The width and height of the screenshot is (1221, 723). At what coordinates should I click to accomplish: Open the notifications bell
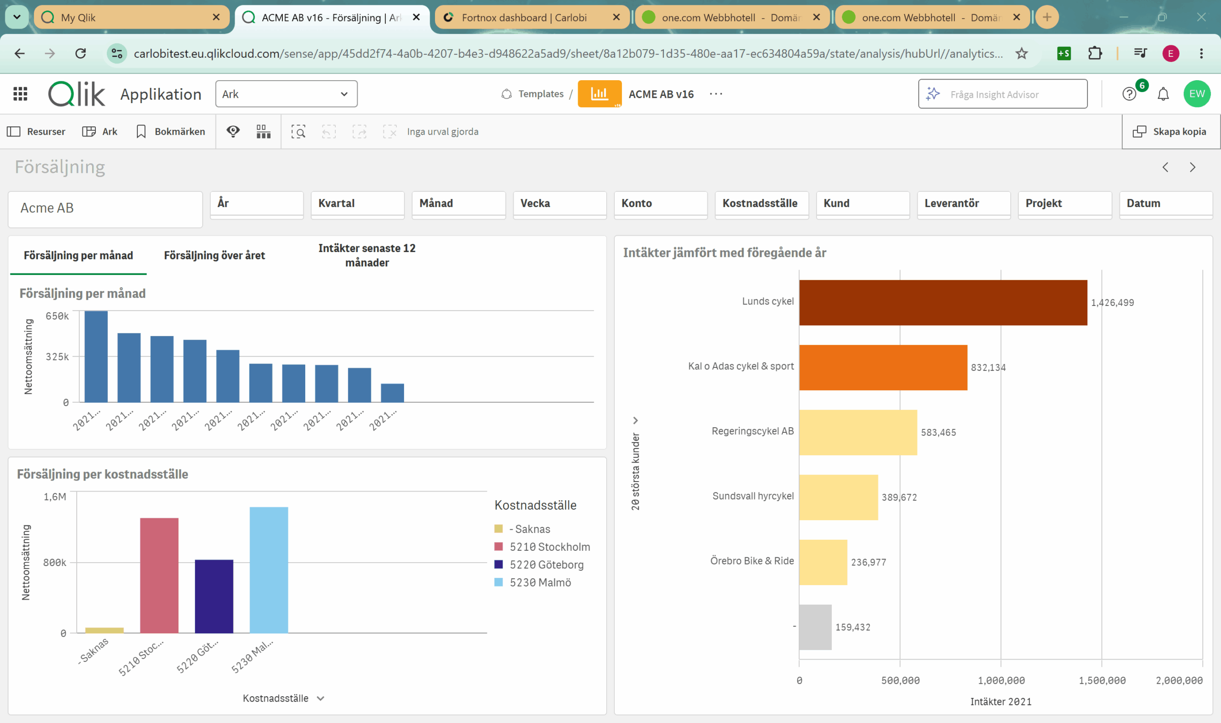pos(1163,94)
